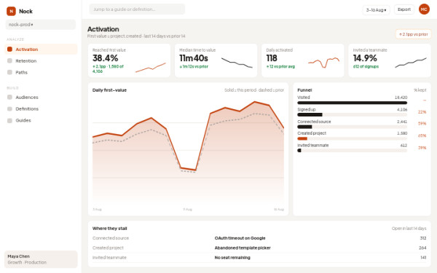
Task: Open the MC user avatar
Action: [x=424, y=9]
